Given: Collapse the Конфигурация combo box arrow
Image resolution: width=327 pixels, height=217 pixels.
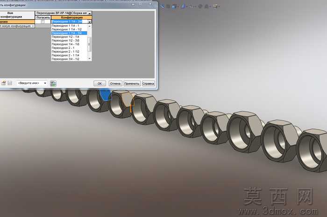Looking at the screenshot, I should pyautogui.click(x=90, y=21).
